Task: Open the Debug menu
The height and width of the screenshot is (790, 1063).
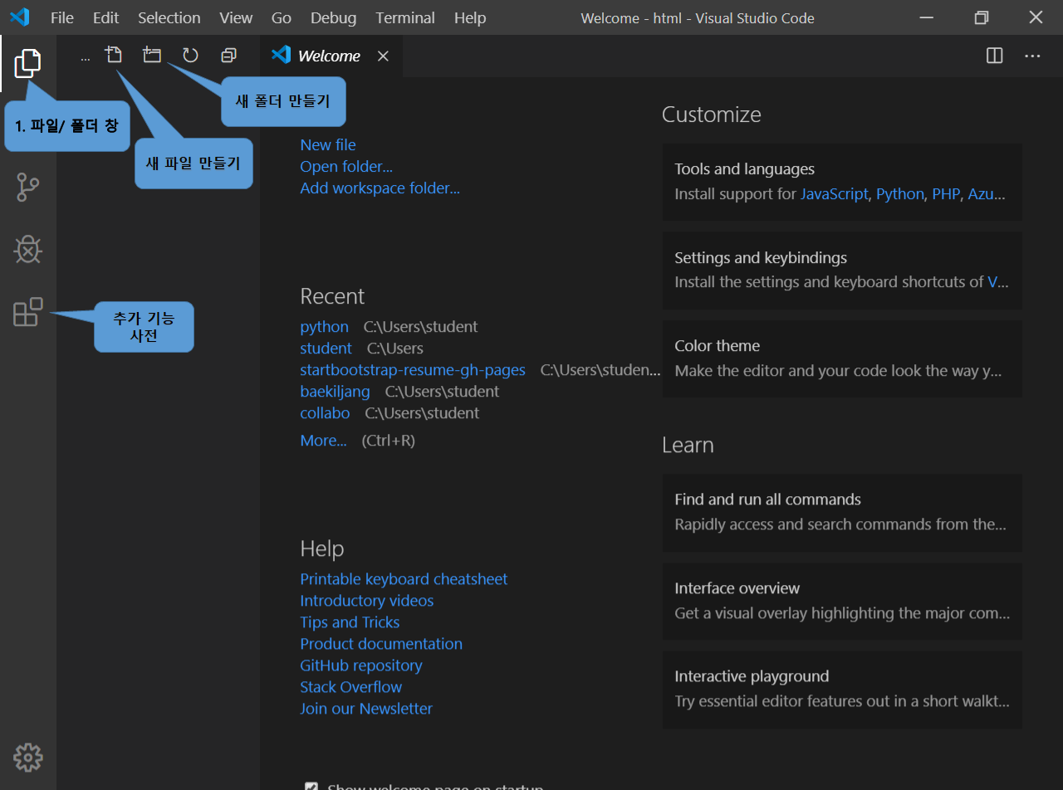Action: coord(333,17)
